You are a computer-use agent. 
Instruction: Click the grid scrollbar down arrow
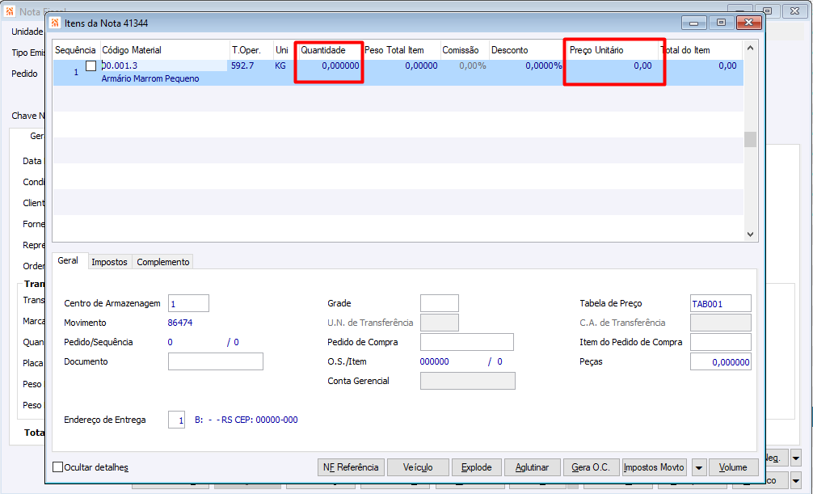coord(750,234)
